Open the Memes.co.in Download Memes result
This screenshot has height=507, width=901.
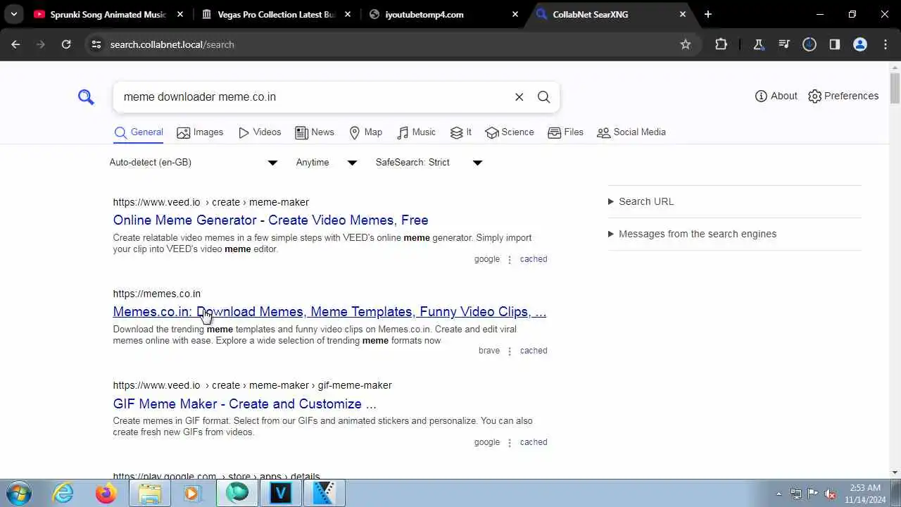click(329, 311)
